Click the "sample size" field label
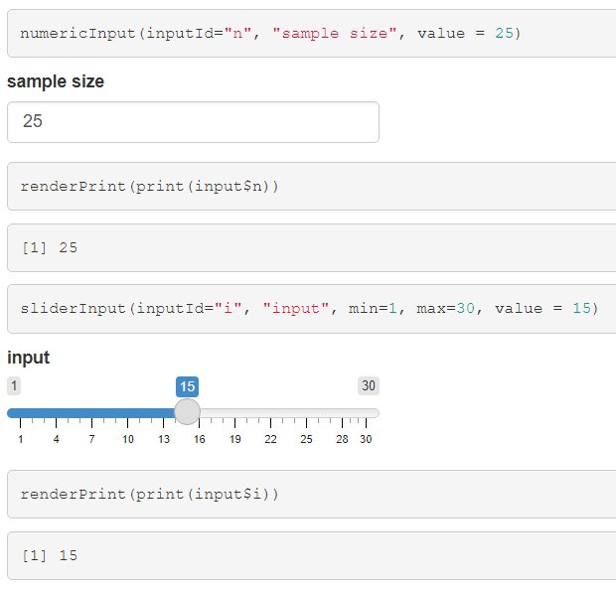The image size is (616, 590). pyautogui.click(x=56, y=81)
